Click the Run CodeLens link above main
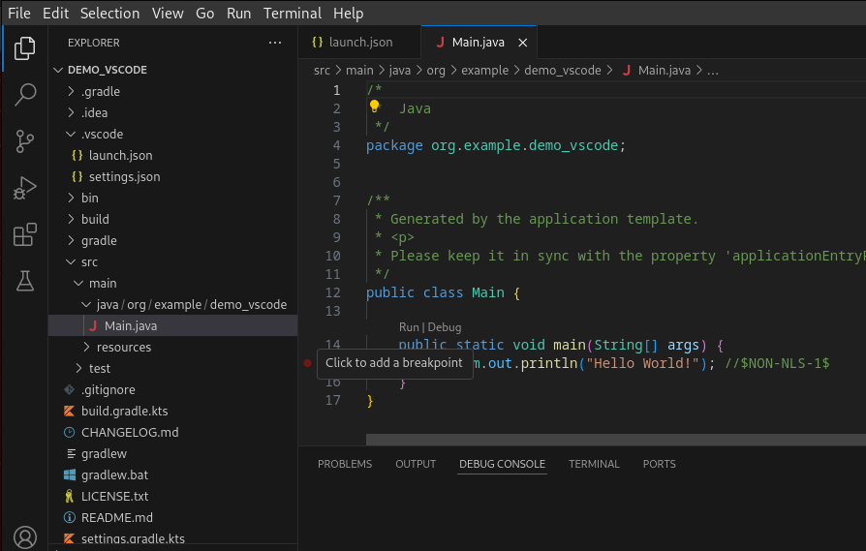866x551 pixels. pos(409,327)
